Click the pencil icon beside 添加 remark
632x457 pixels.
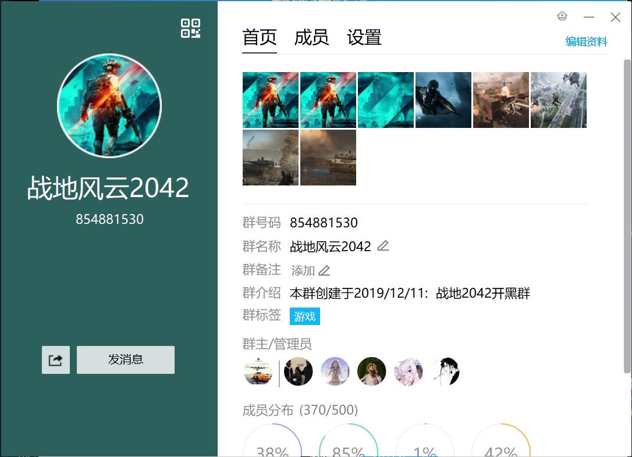point(324,270)
